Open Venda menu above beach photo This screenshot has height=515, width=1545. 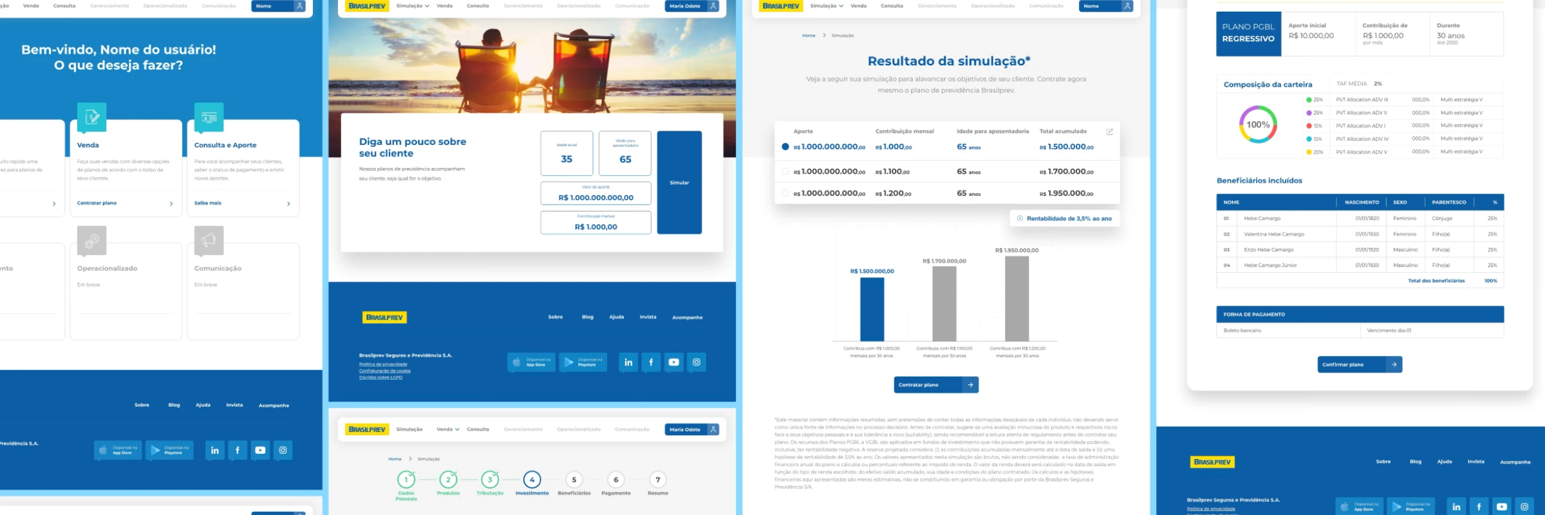point(445,6)
